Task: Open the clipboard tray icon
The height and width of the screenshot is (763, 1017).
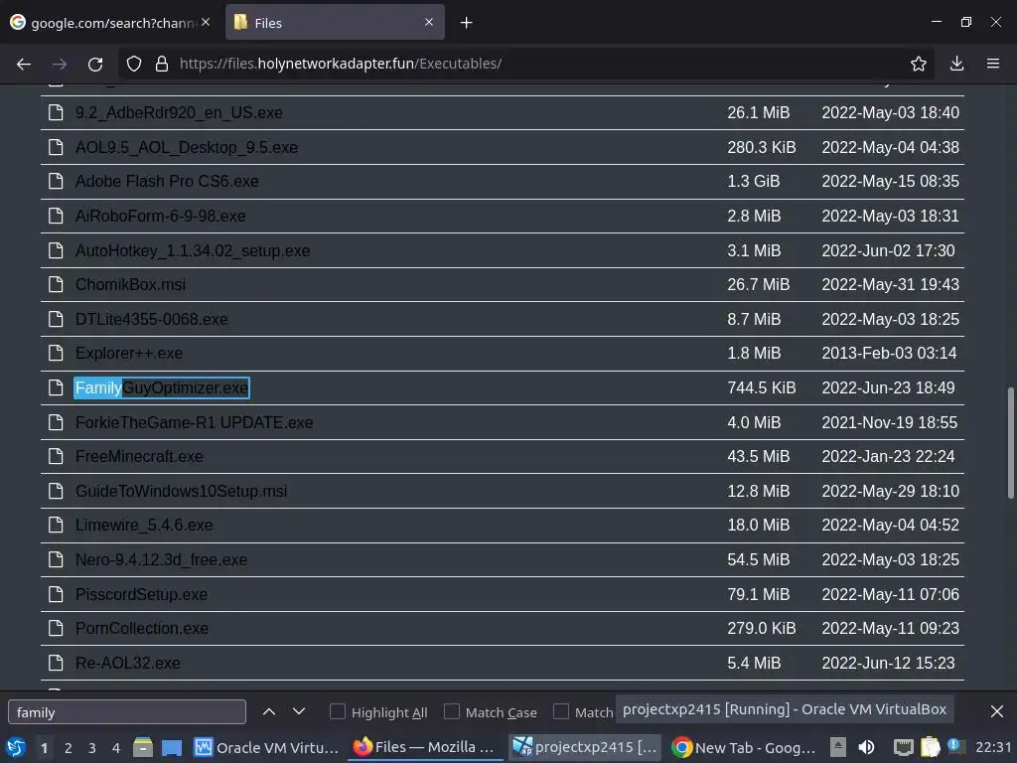Action: coord(930,747)
